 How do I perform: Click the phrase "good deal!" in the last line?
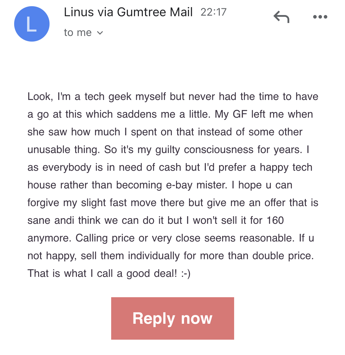152,274
